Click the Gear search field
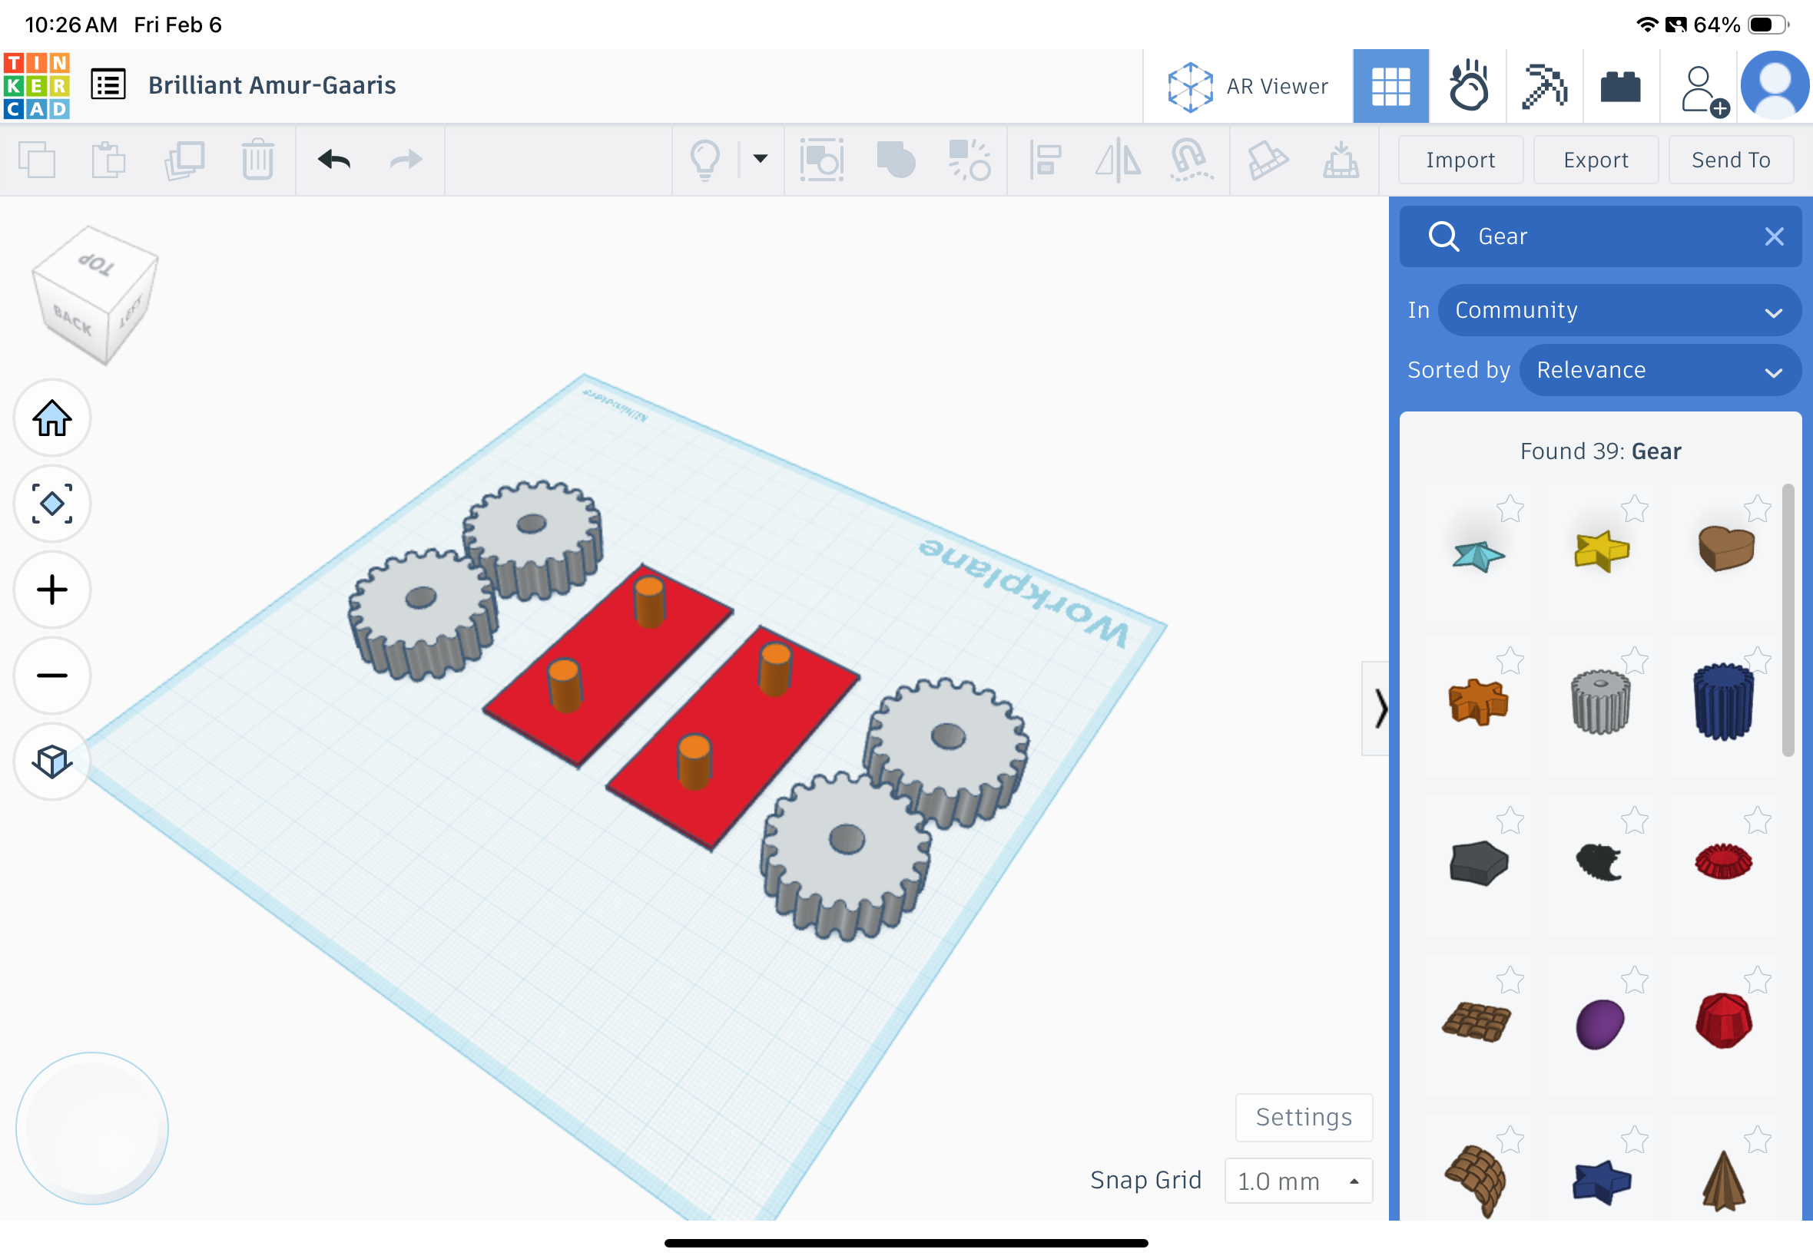This screenshot has width=1813, height=1259. (1600, 236)
